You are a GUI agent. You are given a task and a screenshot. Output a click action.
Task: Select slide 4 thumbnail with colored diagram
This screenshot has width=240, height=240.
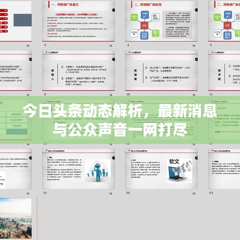[x=161, y=21]
